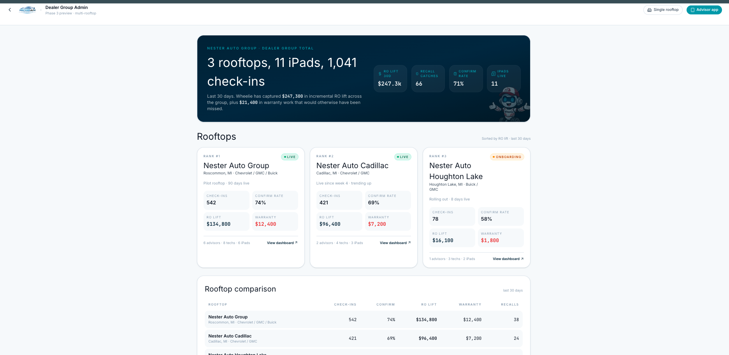729x355 pixels.
Task: Click the '3 rooftops, 11 iPads' headline
Action: pos(282,72)
